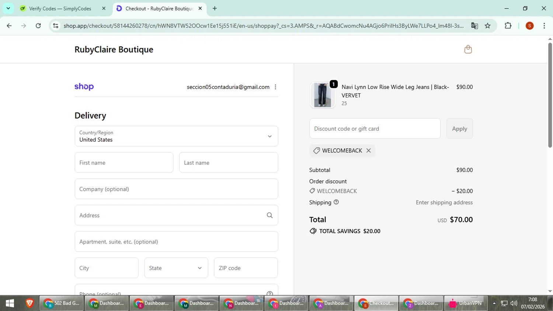This screenshot has height=311, width=553.
Task: Open the network tray icon
Action: 504,303
